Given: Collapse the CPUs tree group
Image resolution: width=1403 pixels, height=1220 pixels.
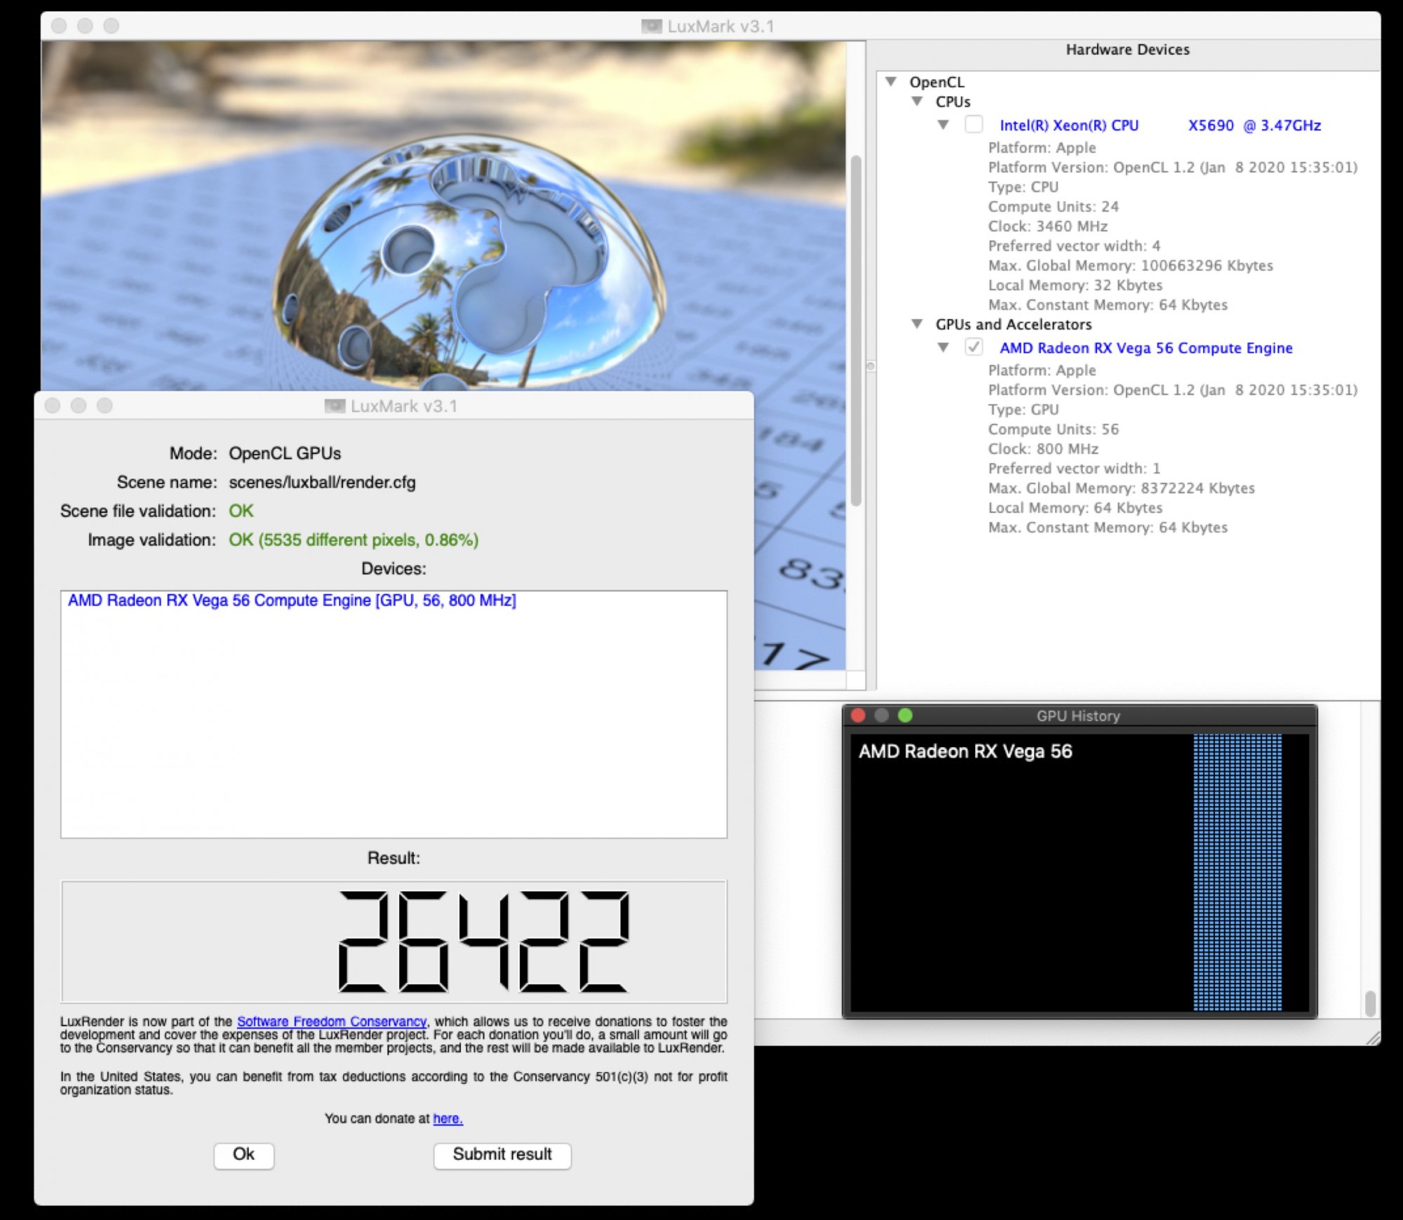Looking at the screenshot, I should (917, 101).
